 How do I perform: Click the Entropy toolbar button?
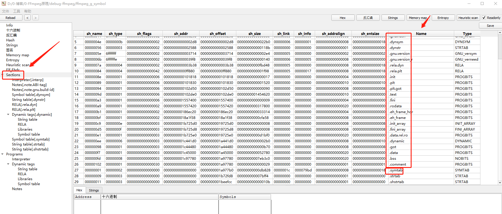pyautogui.click(x=443, y=18)
